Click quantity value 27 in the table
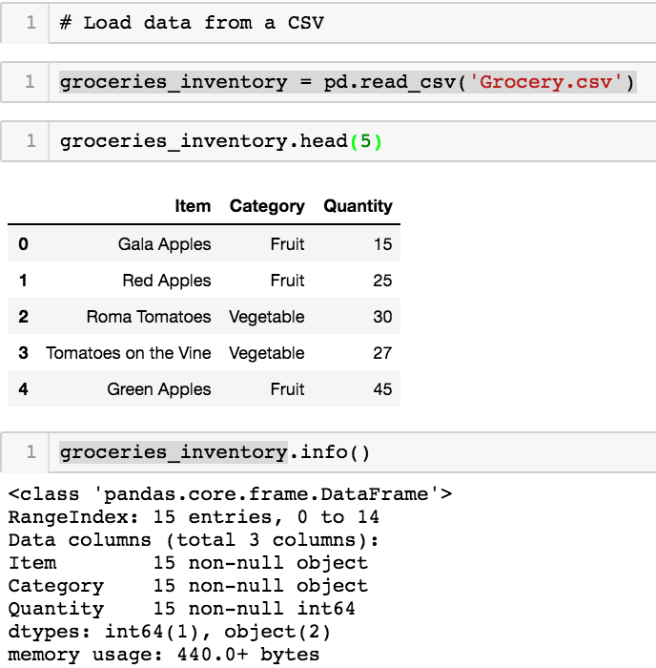656x668 pixels. pos(382,353)
